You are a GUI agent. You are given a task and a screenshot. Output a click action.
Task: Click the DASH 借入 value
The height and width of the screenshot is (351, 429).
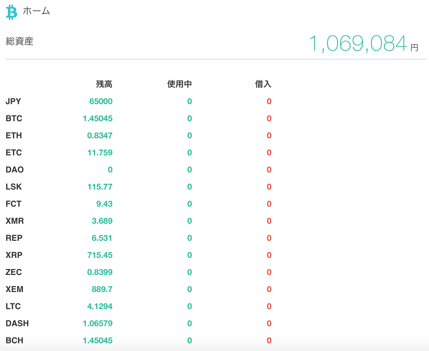pos(269,323)
